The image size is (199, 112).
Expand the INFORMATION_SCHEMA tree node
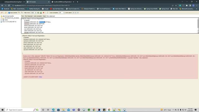(x=1, y=18)
